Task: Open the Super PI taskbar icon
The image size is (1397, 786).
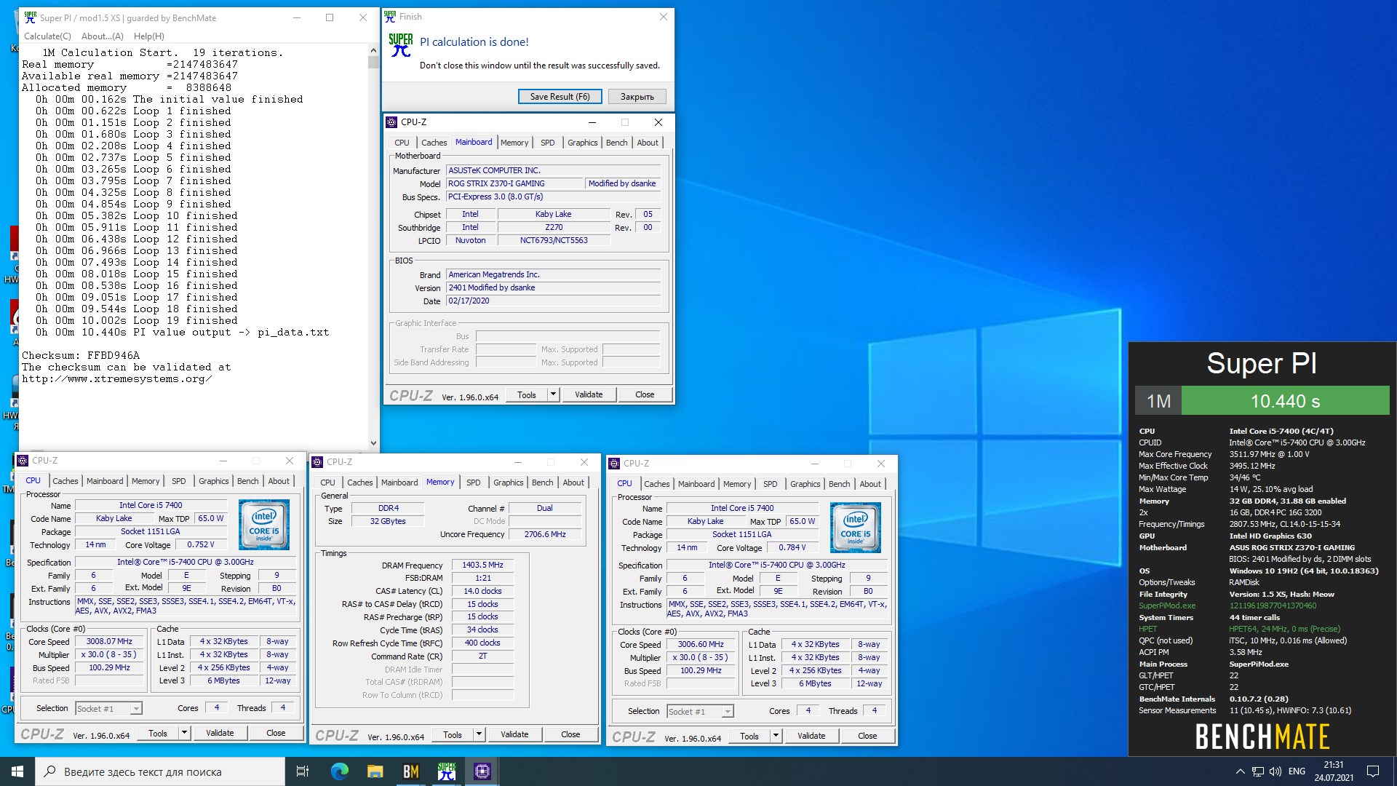Action: click(446, 771)
